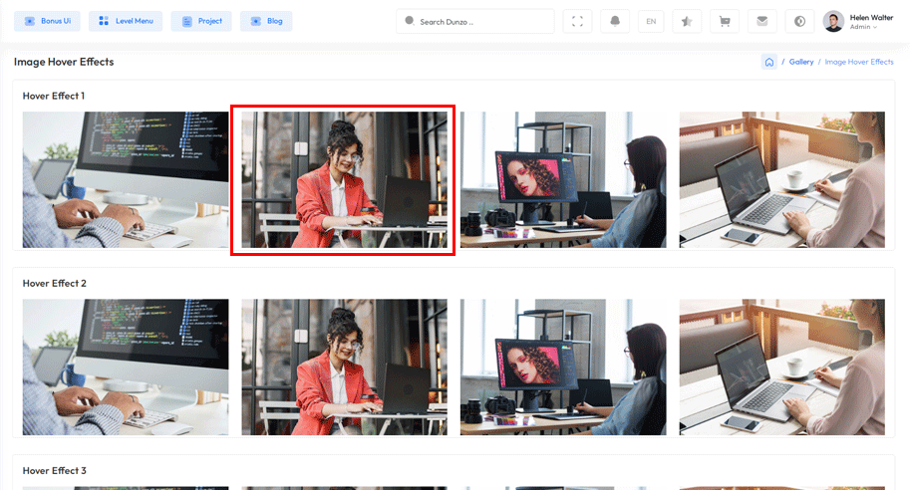This screenshot has height=490, width=910.
Task: Toggle fullscreen mode icon
Action: (578, 21)
